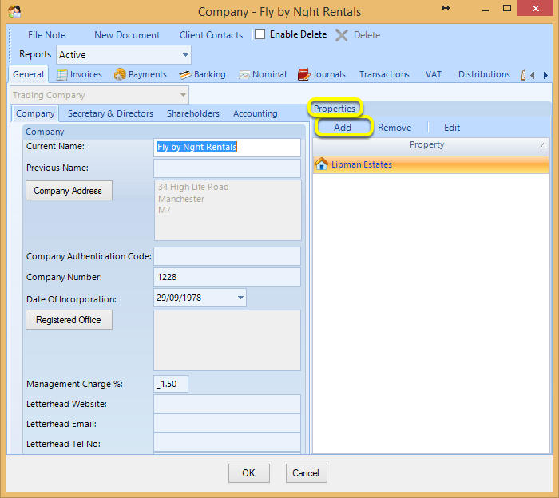
Task: Click the application icon in the title bar
Action: [x=14, y=11]
